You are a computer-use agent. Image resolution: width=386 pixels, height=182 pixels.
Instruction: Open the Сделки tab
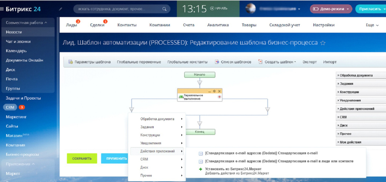pos(97,25)
